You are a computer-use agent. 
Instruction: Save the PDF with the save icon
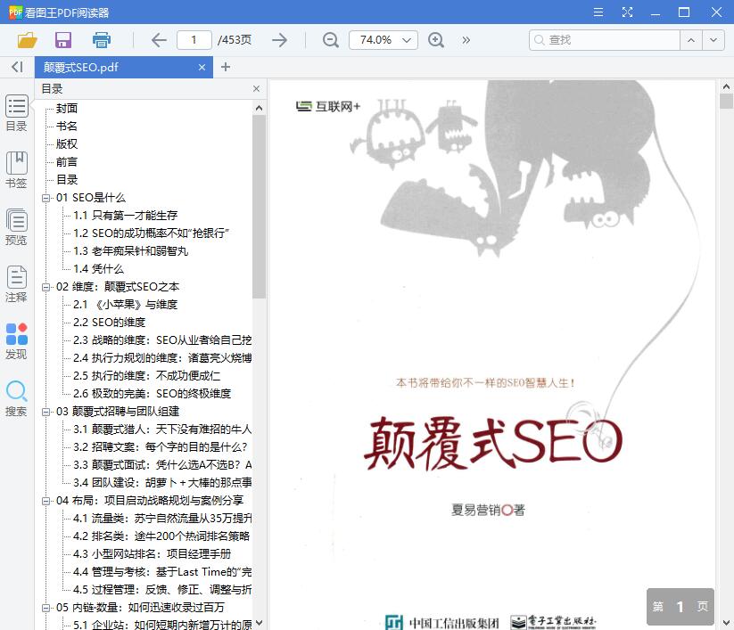click(62, 40)
